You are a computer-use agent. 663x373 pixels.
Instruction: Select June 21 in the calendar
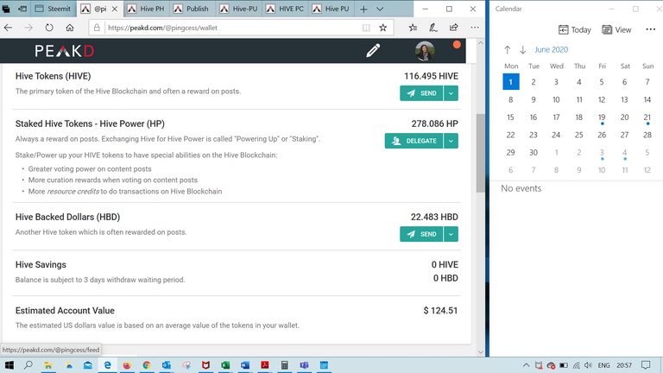(x=647, y=117)
